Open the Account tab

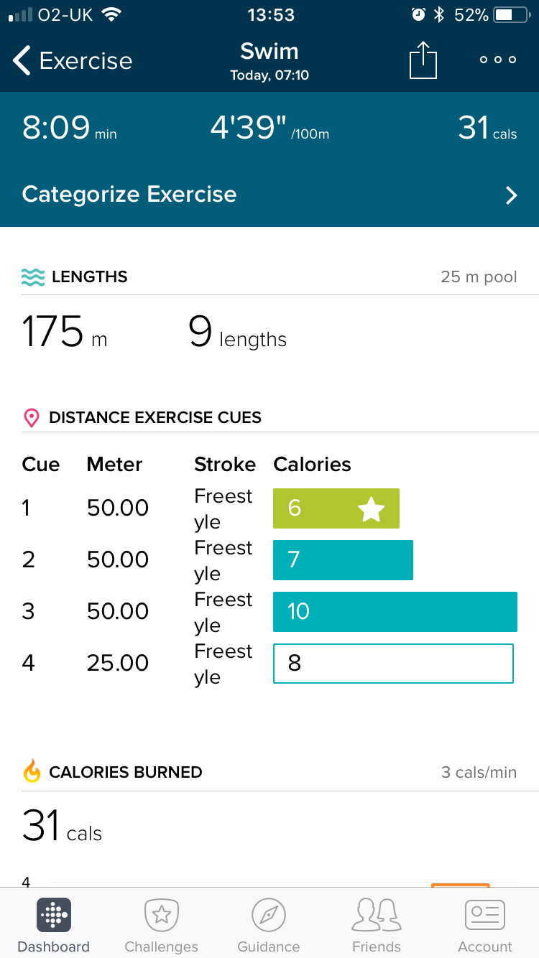[485, 926]
